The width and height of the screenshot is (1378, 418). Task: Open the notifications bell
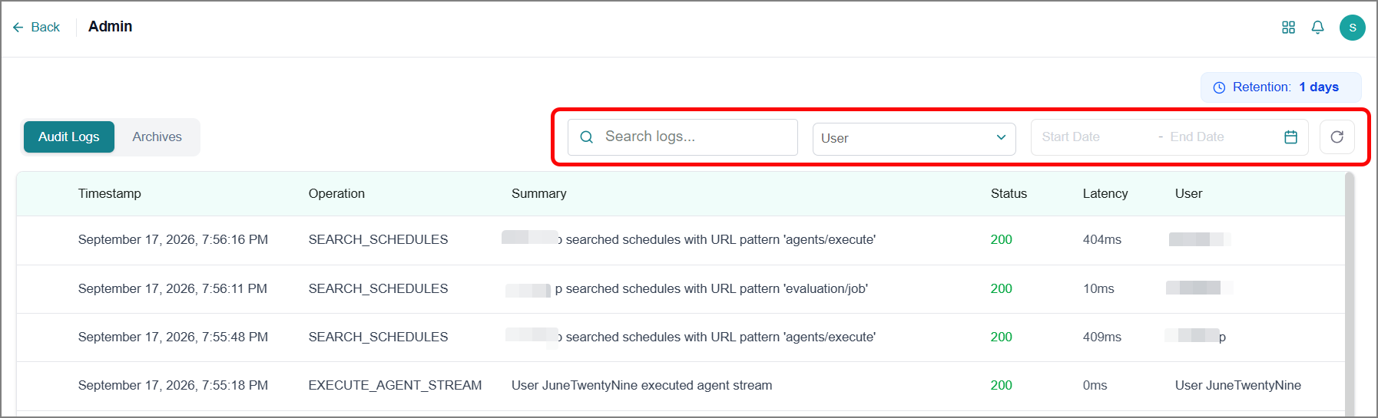pos(1318,28)
